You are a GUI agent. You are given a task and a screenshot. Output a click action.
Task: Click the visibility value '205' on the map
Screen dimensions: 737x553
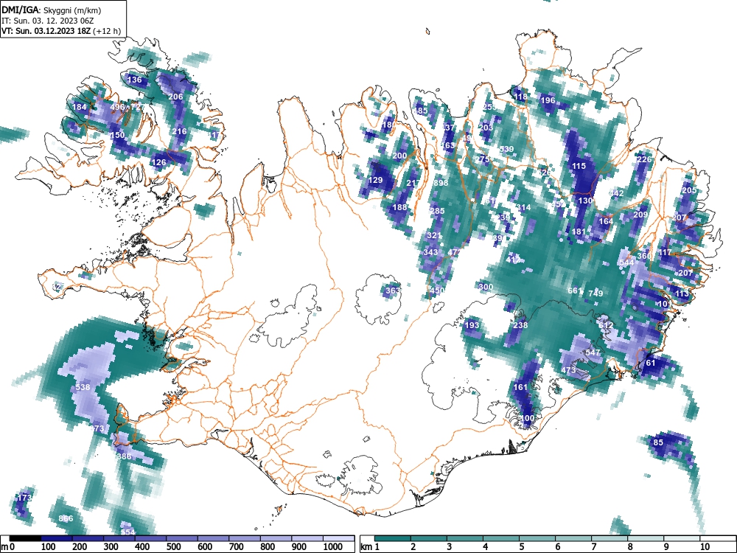[689, 190]
